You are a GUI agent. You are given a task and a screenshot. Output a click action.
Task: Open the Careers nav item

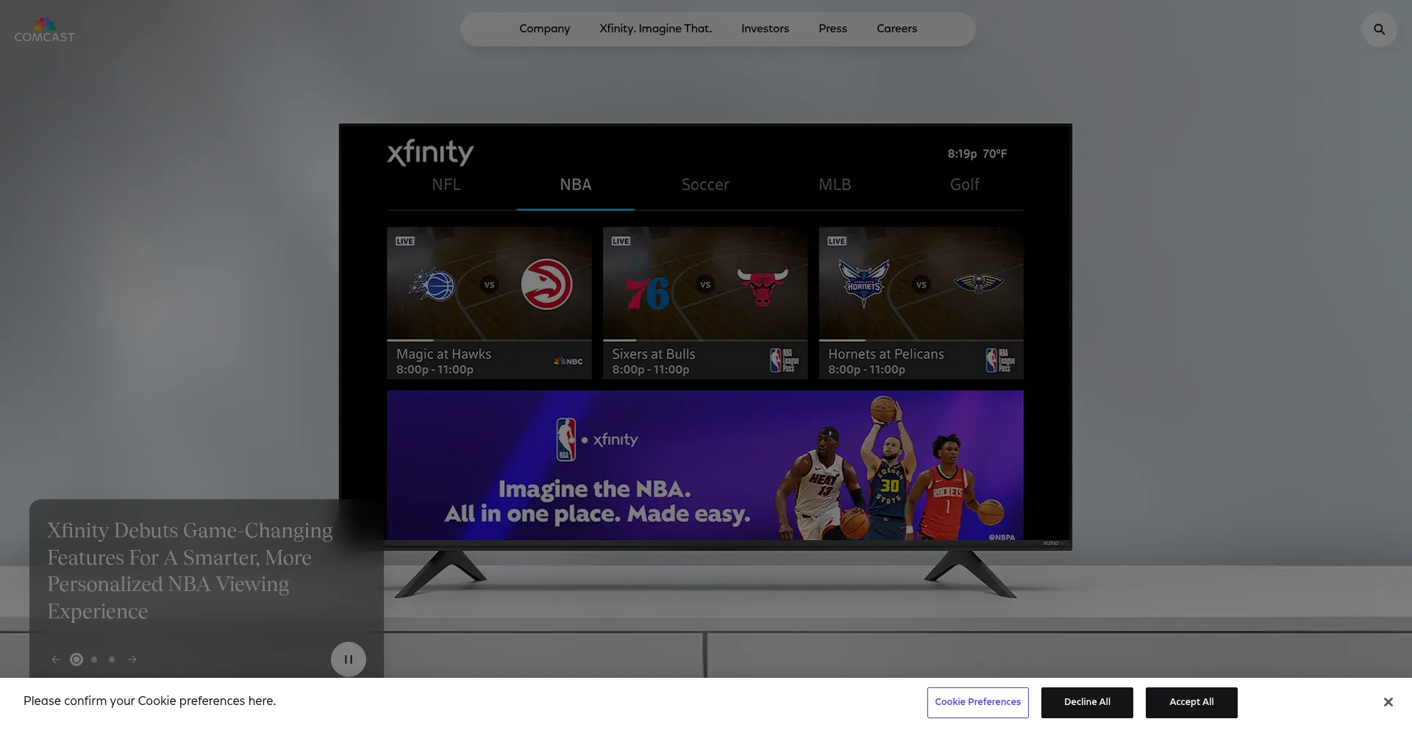click(896, 29)
